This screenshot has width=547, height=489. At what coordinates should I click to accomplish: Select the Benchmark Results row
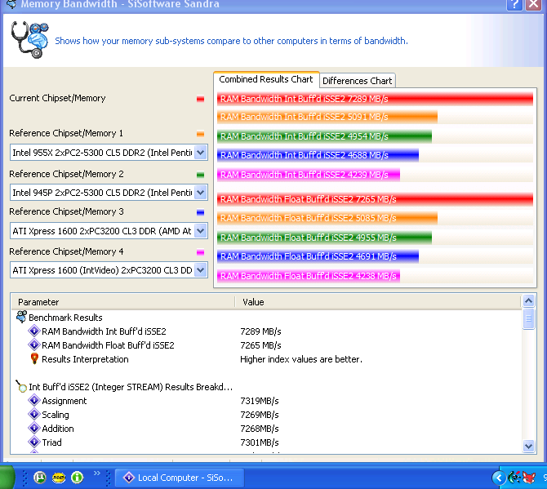coord(267,318)
